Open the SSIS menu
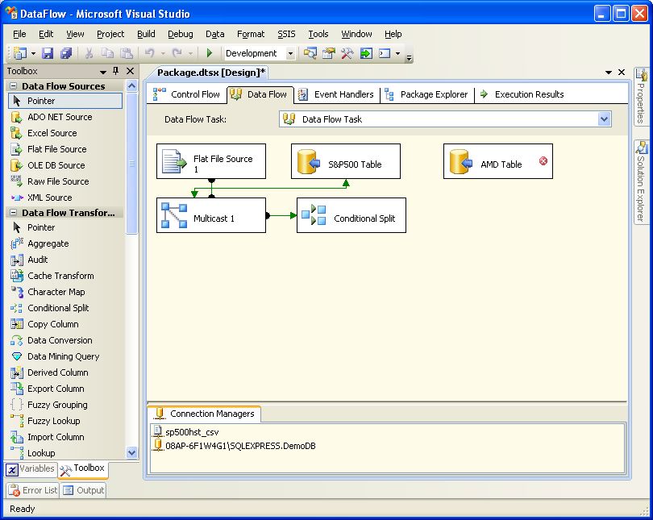Screen dimensions: 653x520 [286, 34]
